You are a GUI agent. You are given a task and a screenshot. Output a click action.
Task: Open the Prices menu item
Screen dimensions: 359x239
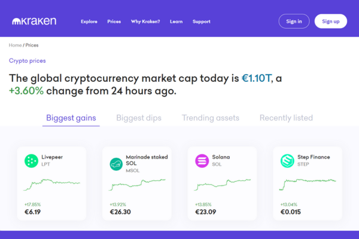[114, 22]
